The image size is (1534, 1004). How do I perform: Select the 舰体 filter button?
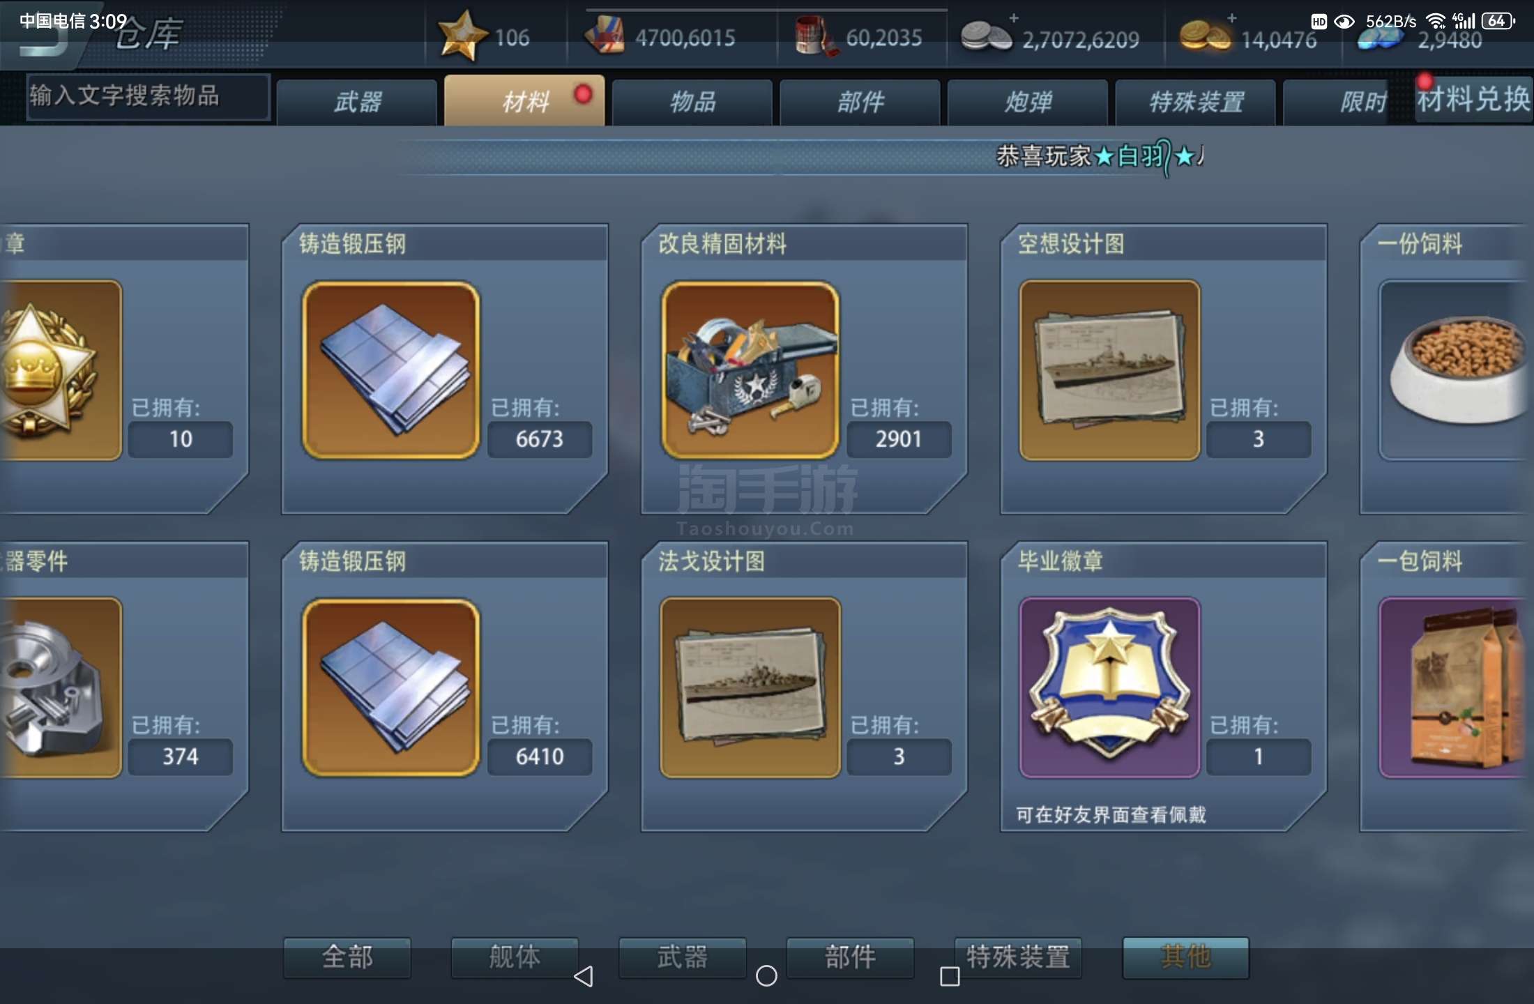click(x=515, y=957)
